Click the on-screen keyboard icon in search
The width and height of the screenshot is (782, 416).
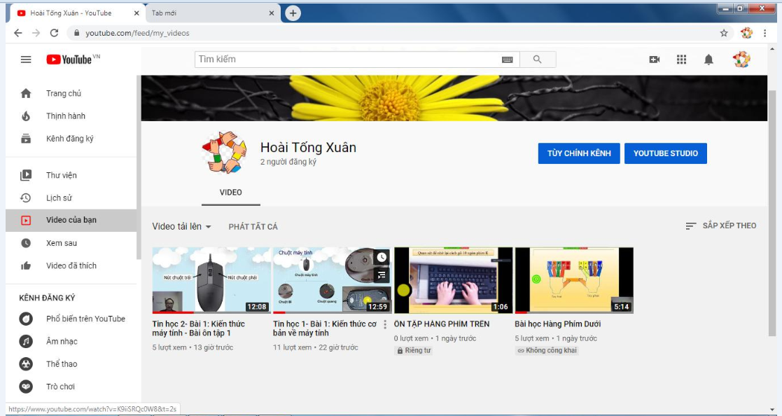click(x=507, y=60)
